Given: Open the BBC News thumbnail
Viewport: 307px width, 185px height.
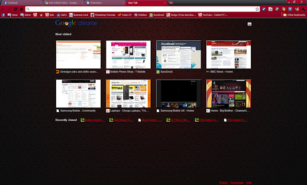Looking at the screenshot, I should pos(228,55).
